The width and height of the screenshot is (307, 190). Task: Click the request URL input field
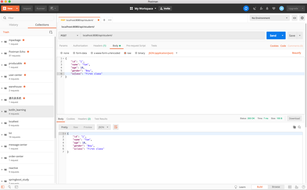pyautogui.click(x=172, y=35)
